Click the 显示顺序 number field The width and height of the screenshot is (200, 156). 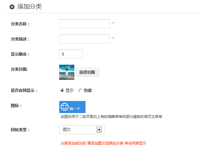coord(71,54)
